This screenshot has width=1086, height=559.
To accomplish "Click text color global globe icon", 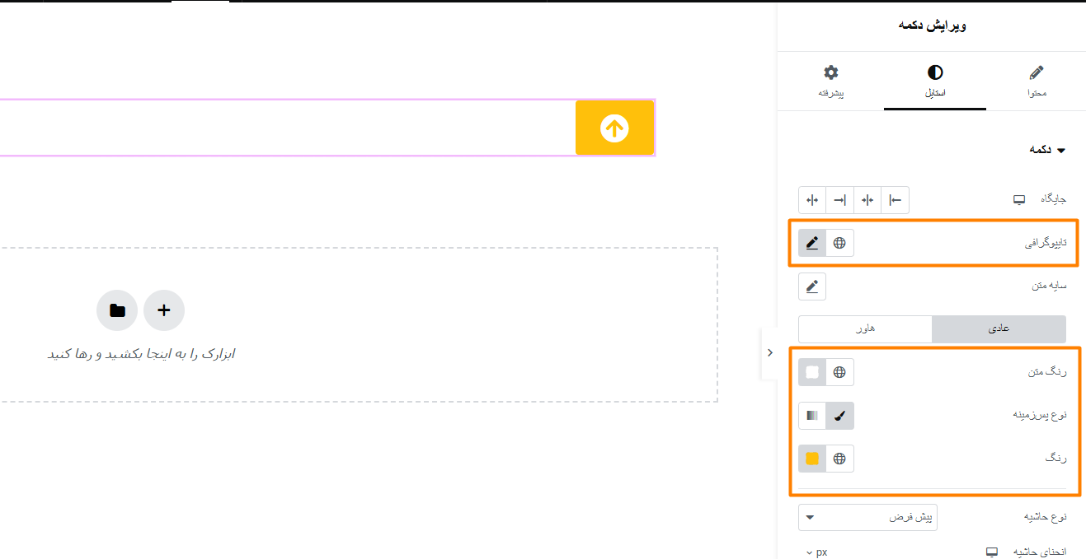I will pos(840,372).
